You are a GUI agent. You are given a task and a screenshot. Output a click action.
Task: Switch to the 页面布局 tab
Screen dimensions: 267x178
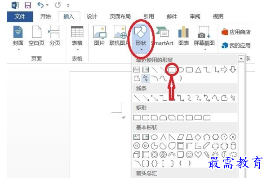point(120,16)
